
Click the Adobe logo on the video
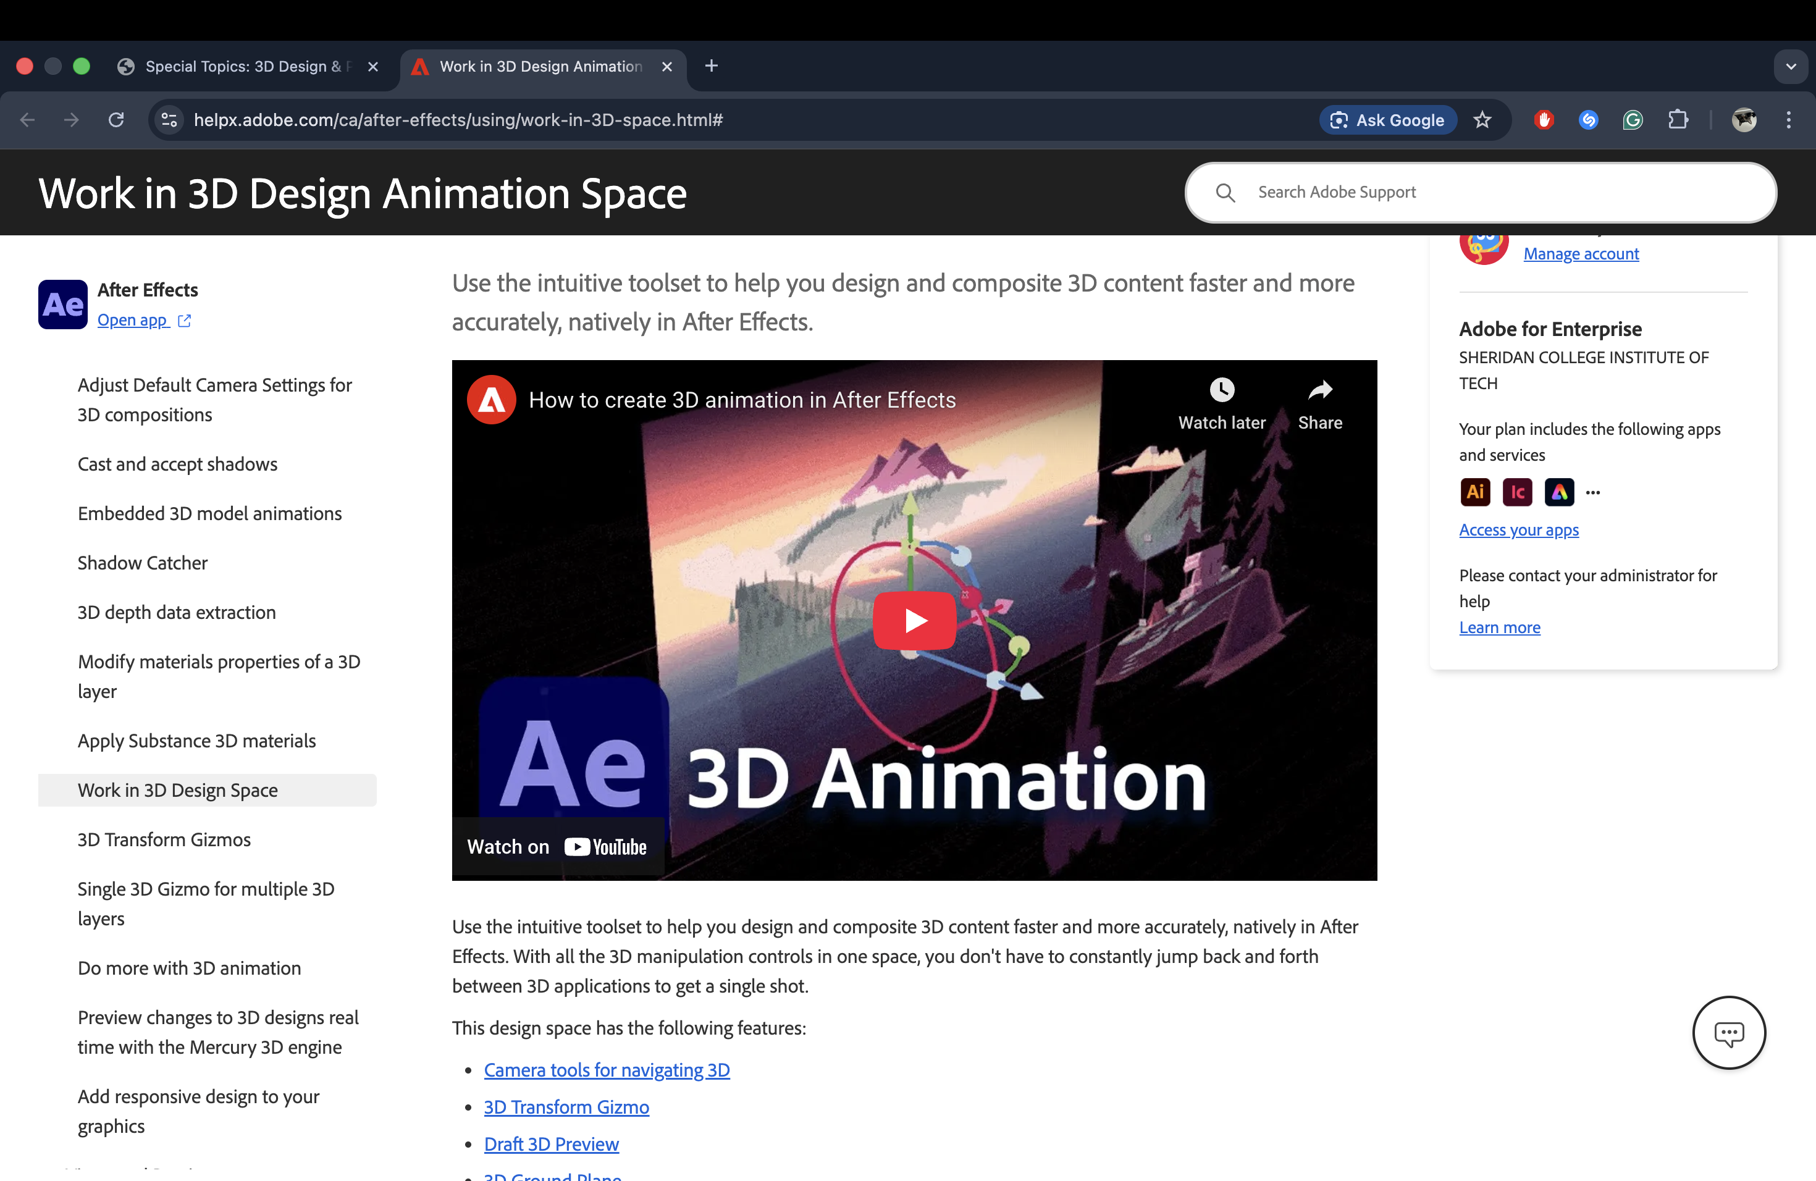pyautogui.click(x=490, y=399)
